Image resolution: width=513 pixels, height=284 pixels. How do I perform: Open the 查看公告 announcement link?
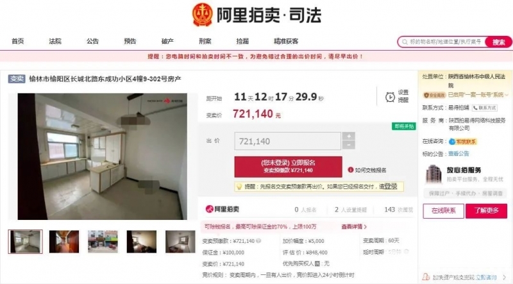click(458, 153)
